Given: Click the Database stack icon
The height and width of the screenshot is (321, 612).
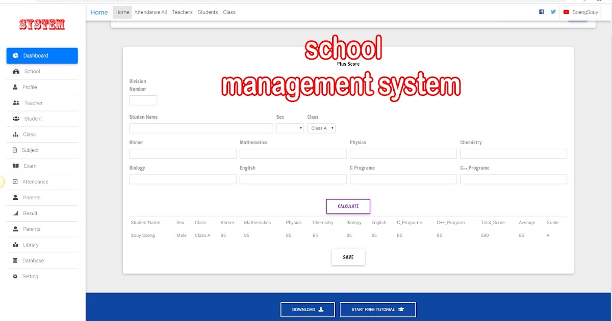Looking at the screenshot, I should pos(15,261).
